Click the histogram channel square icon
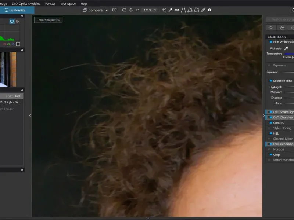 pos(18,44)
